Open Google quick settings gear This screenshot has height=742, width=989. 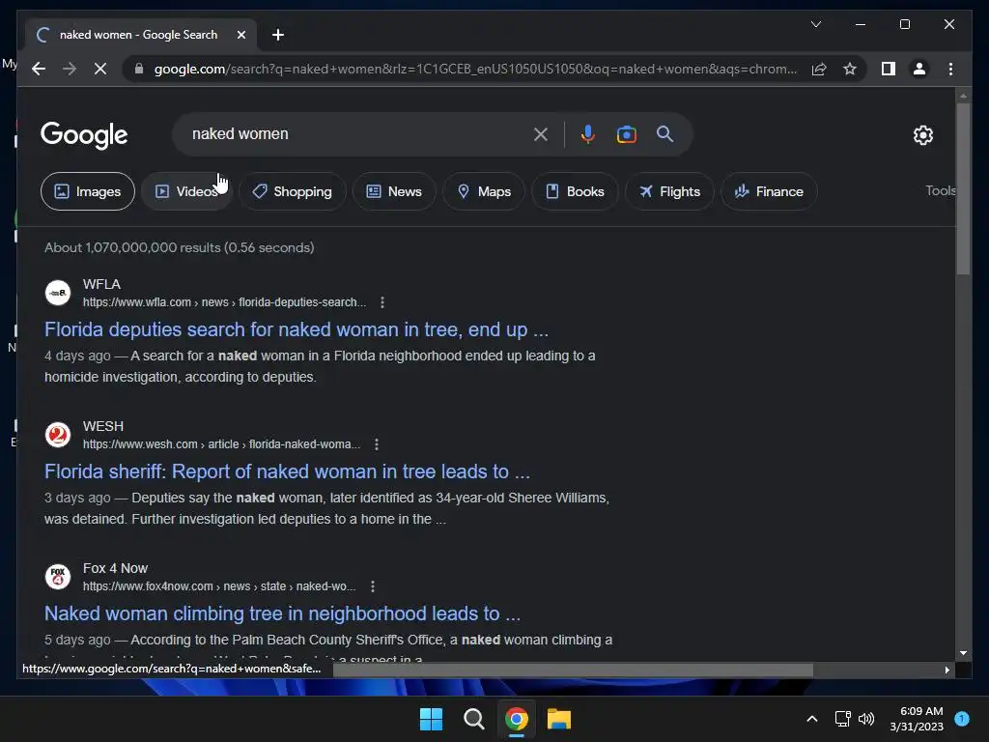pyautogui.click(x=922, y=135)
